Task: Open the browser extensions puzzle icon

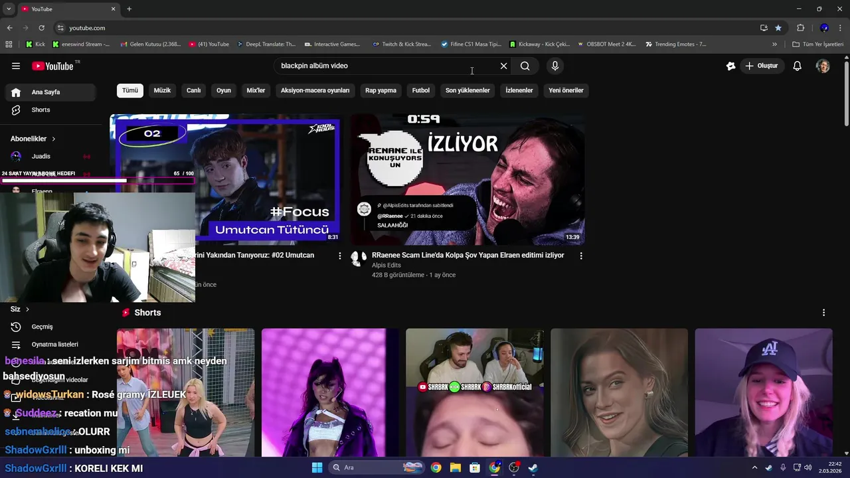Action: pos(801,28)
